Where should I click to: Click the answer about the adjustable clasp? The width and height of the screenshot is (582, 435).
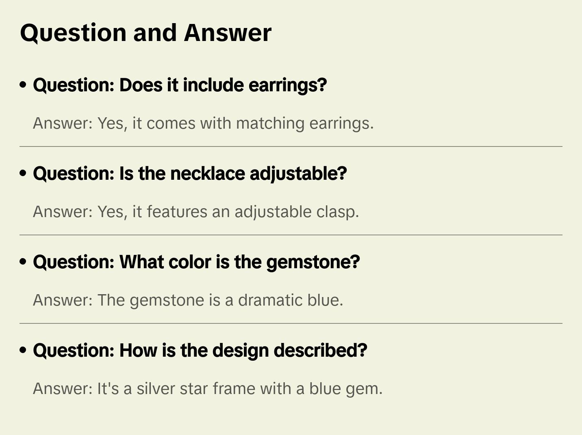pyautogui.click(x=196, y=212)
